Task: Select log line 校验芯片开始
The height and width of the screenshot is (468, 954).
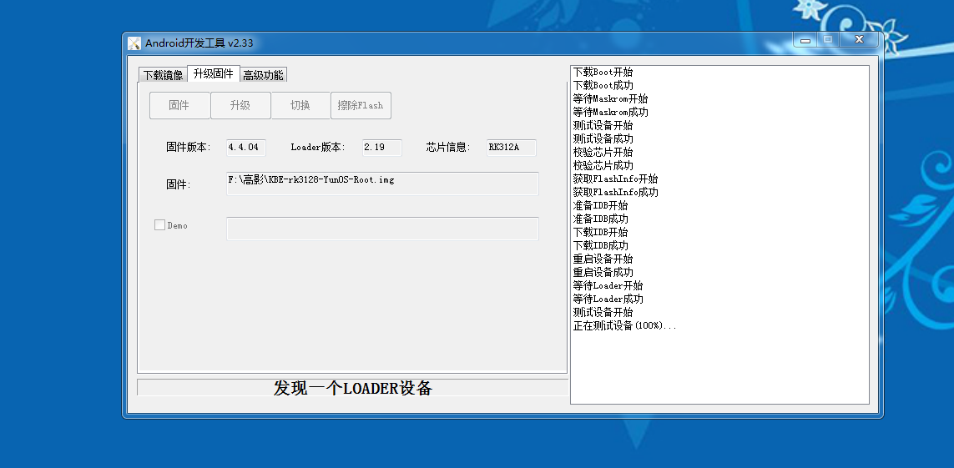Action: (603, 152)
